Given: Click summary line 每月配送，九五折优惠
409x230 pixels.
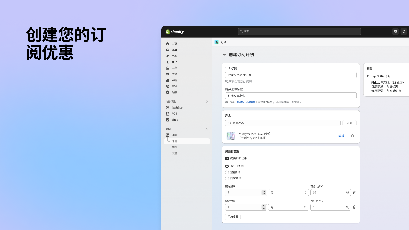Looking at the screenshot, I should [386, 91].
